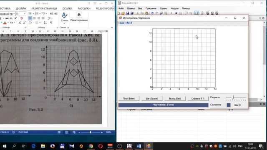
Task: Click the Paste icon in PascalABC.NET toolbar
Action: [146, 13]
